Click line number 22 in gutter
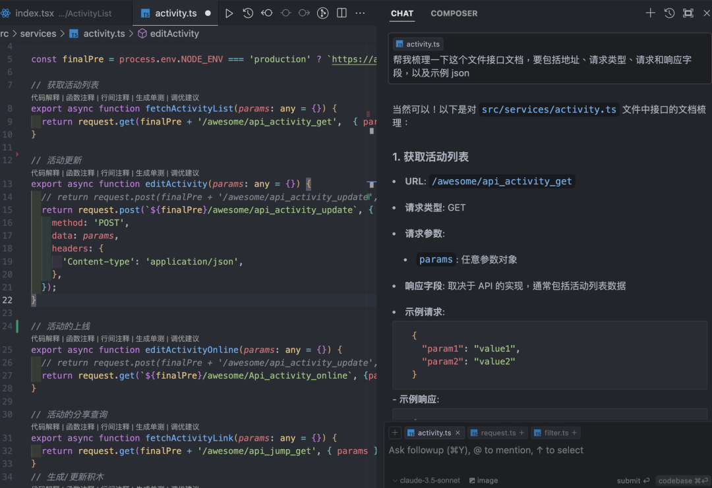The height and width of the screenshot is (488, 712). click(x=8, y=300)
